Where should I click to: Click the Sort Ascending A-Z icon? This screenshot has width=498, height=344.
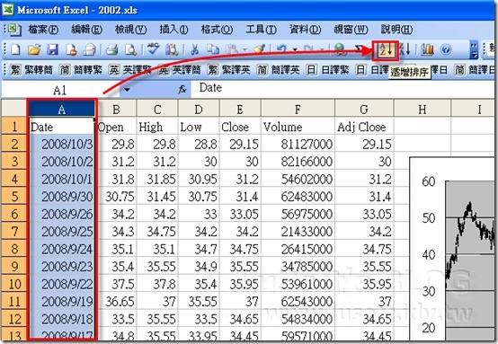(x=386, y=49)
